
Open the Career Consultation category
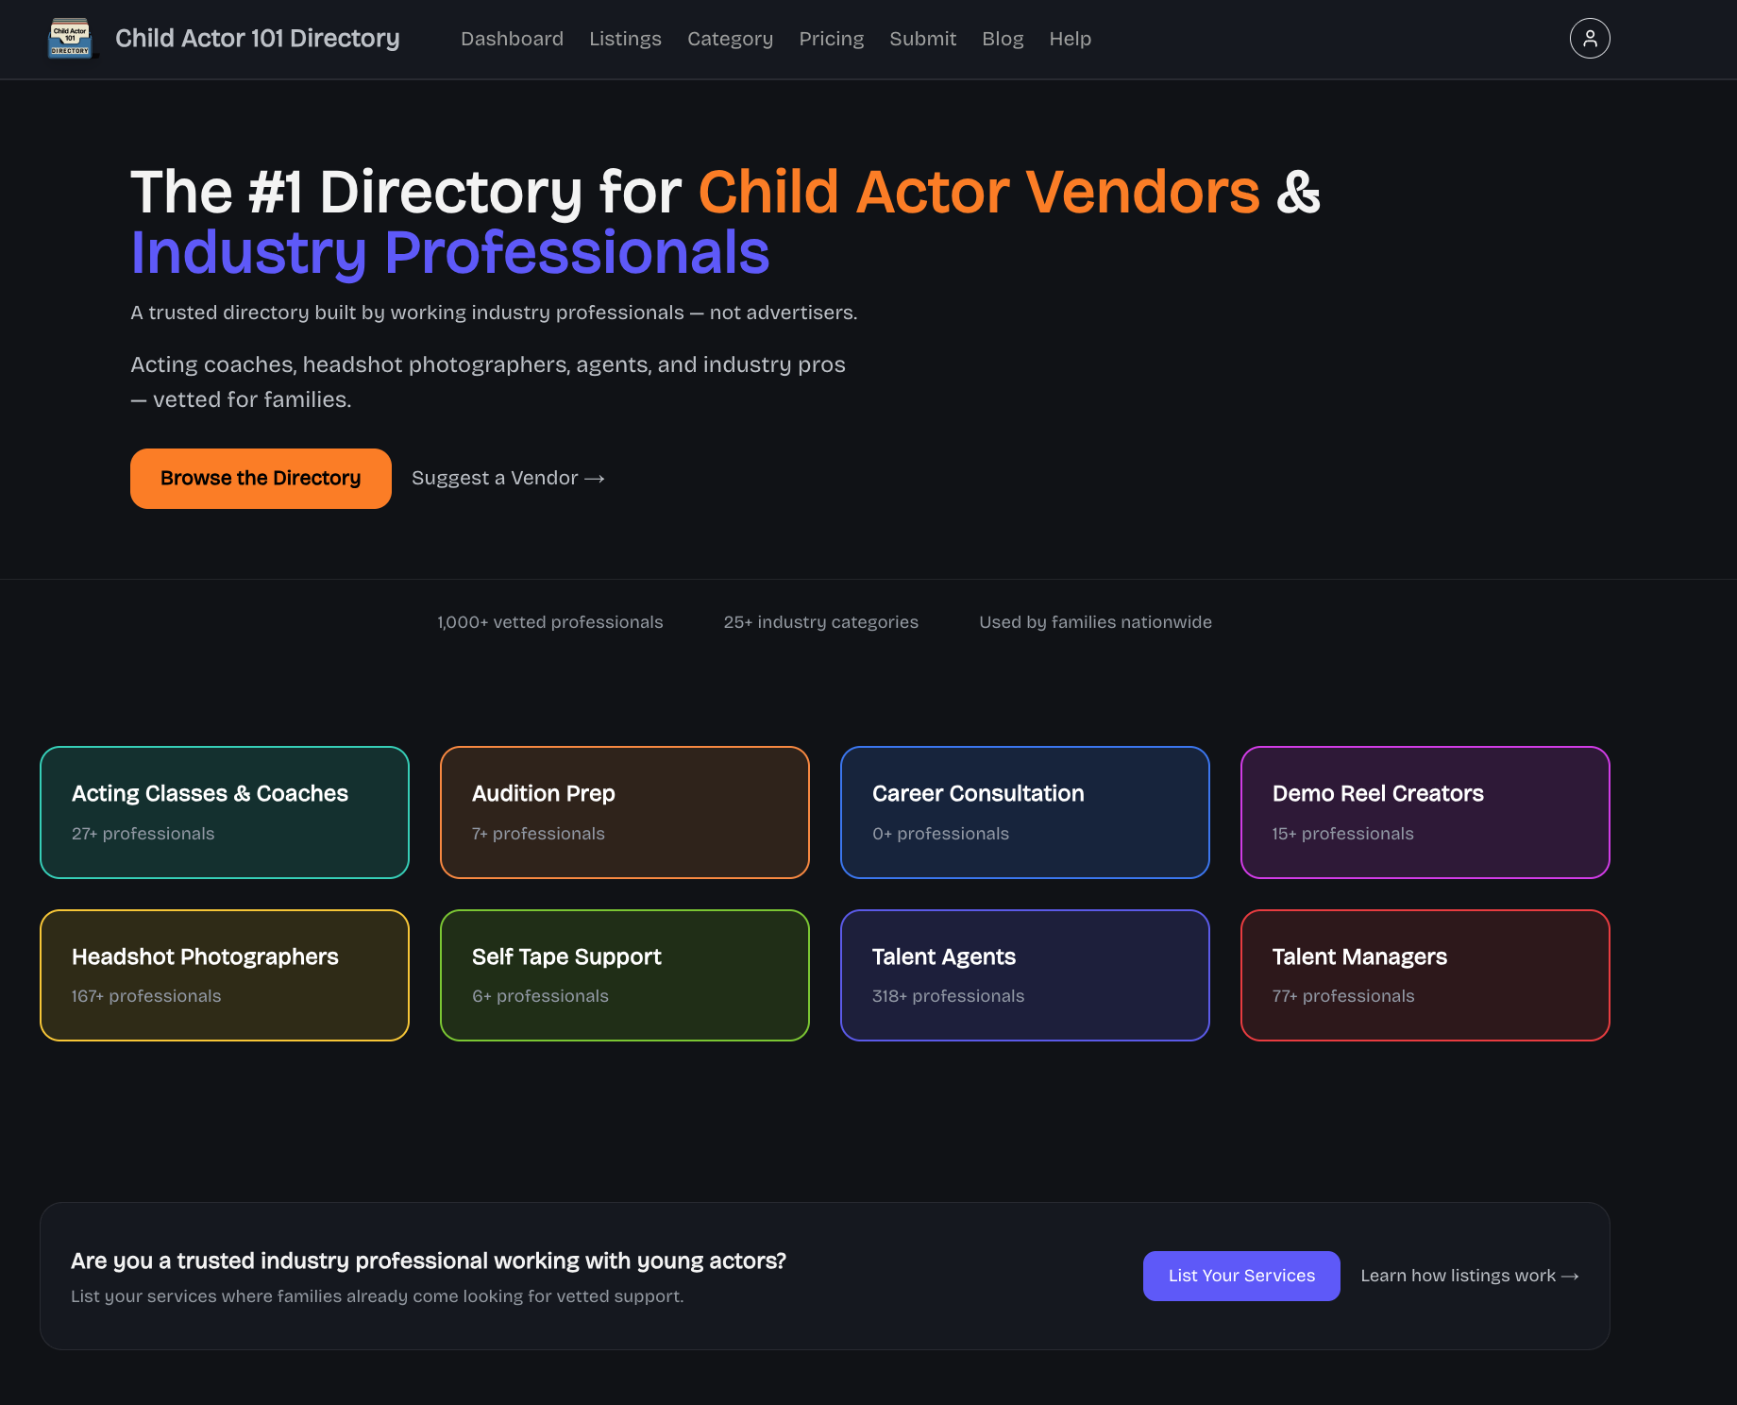coord(1024,812)
